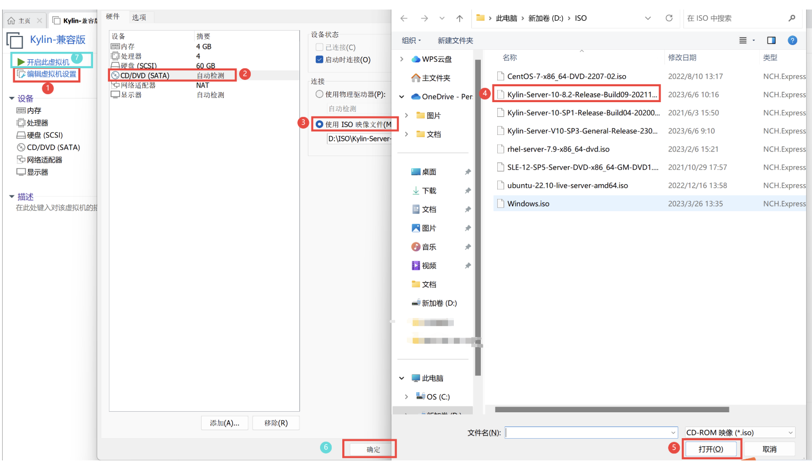This screenshot has width=812, height=462.
Task: Select 硬盘 (SCSI) row in hardware list
Action: click(x=204, y=66)
